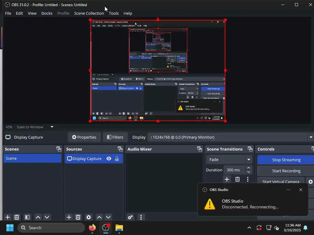Open virtual camera settings gear
Screen dimensions: 314x235
tap(311, 182)
